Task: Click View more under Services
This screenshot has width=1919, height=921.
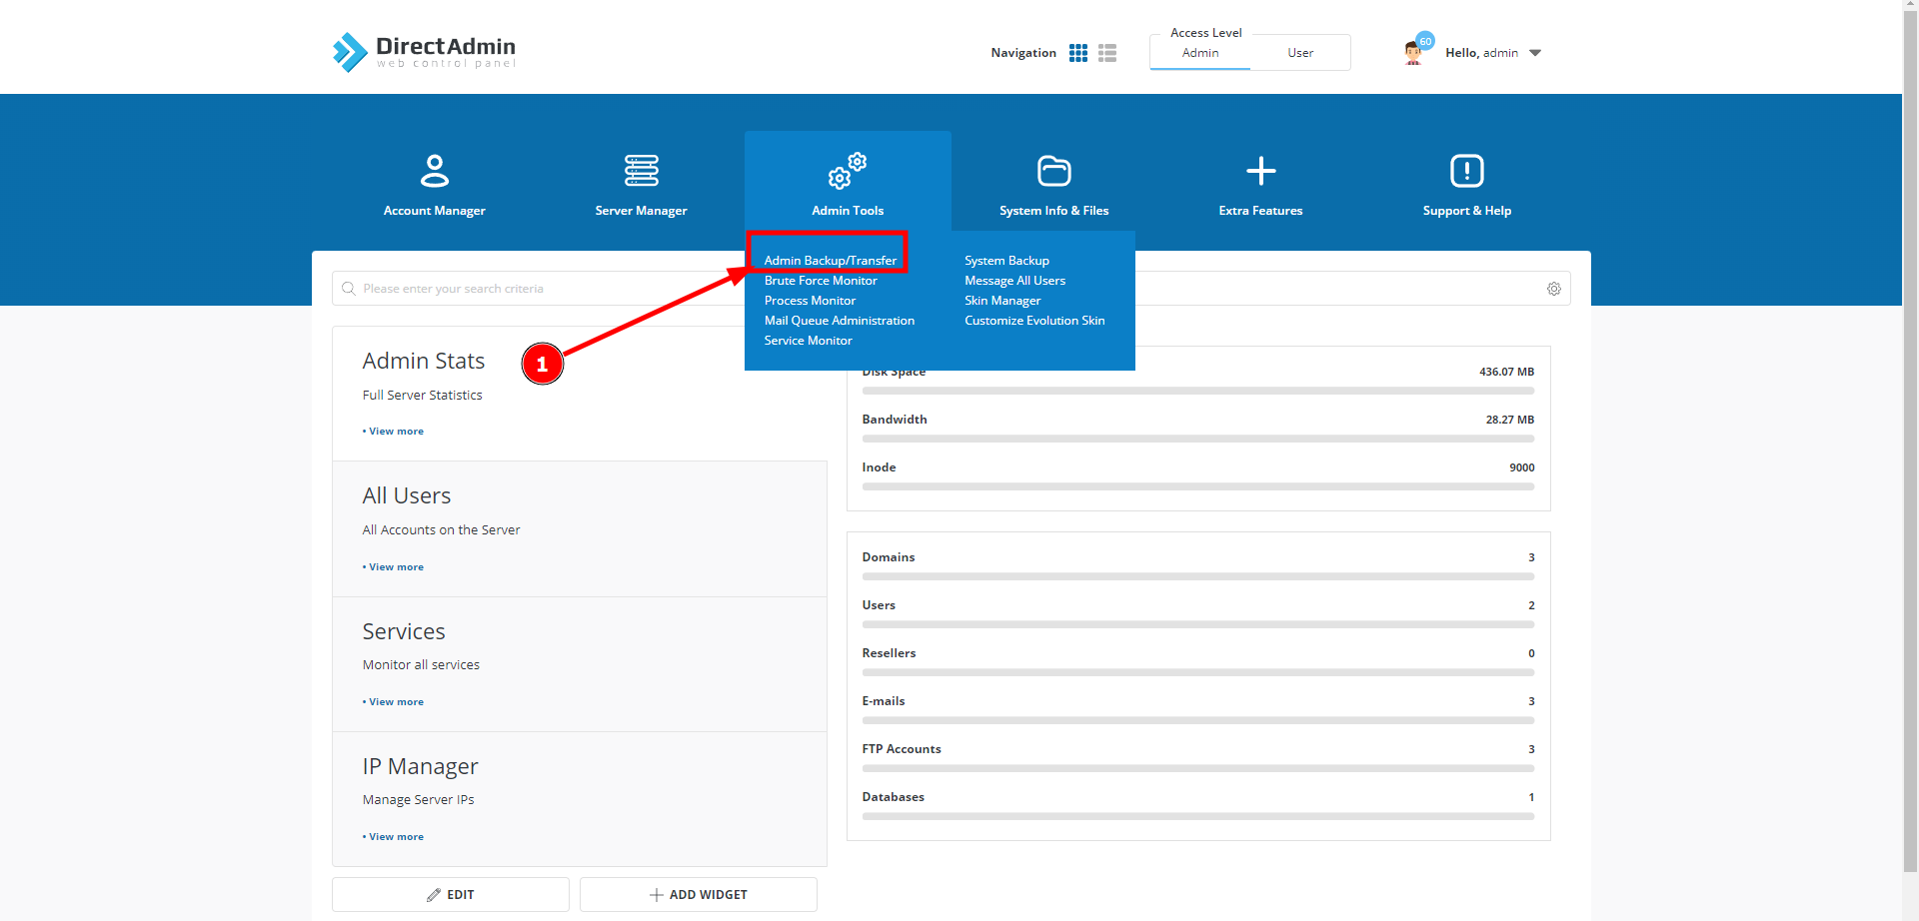Action: point(396,702)
